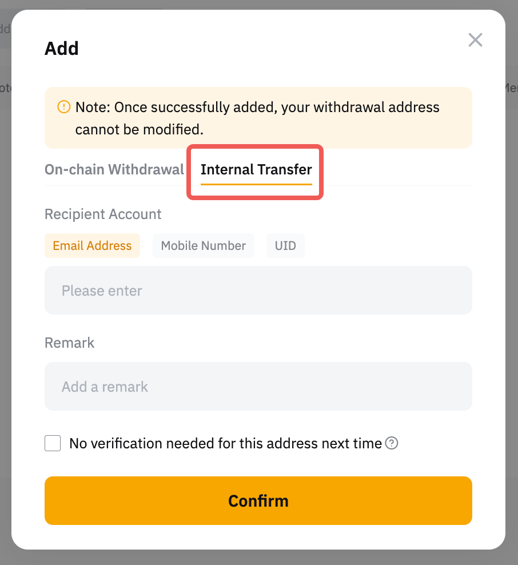Click the 'Please enter' placeholder text
This screenshot has height=565, width=518.
coord(102,291)
